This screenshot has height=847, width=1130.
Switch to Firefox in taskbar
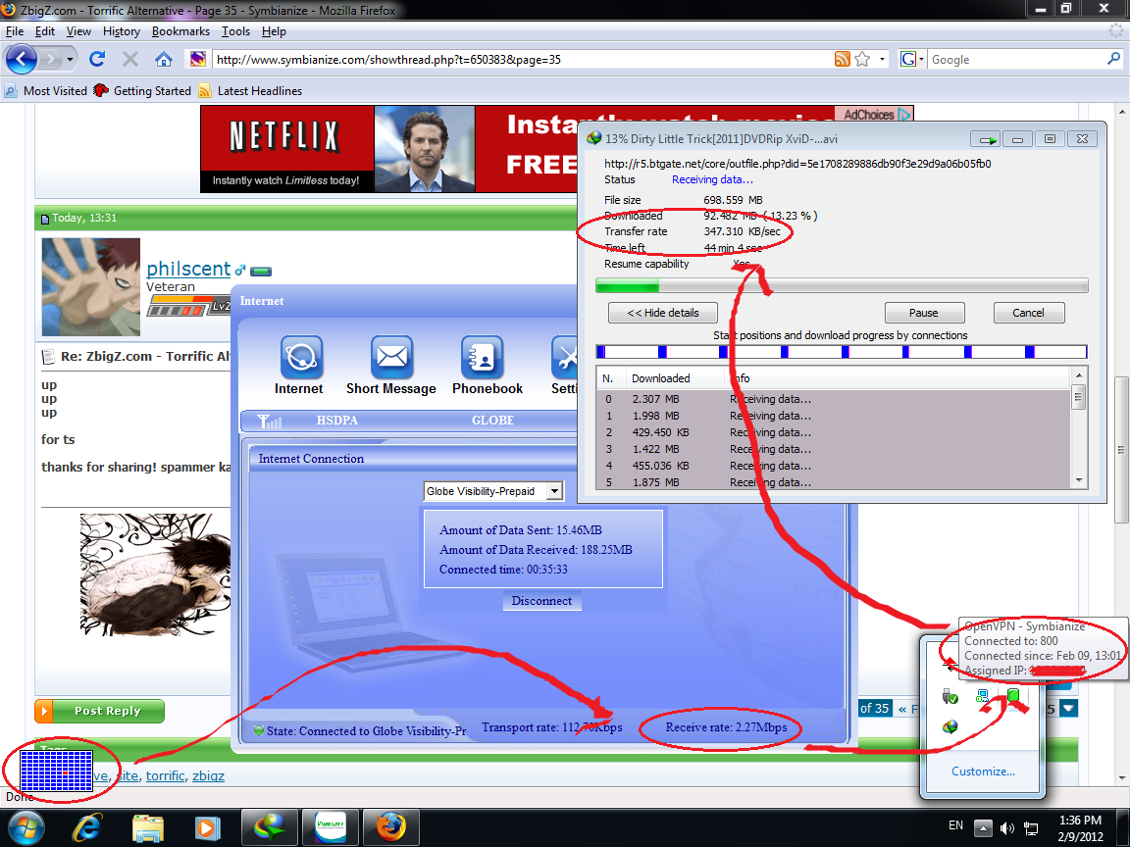pyautogui.click(x=390, y=827)
